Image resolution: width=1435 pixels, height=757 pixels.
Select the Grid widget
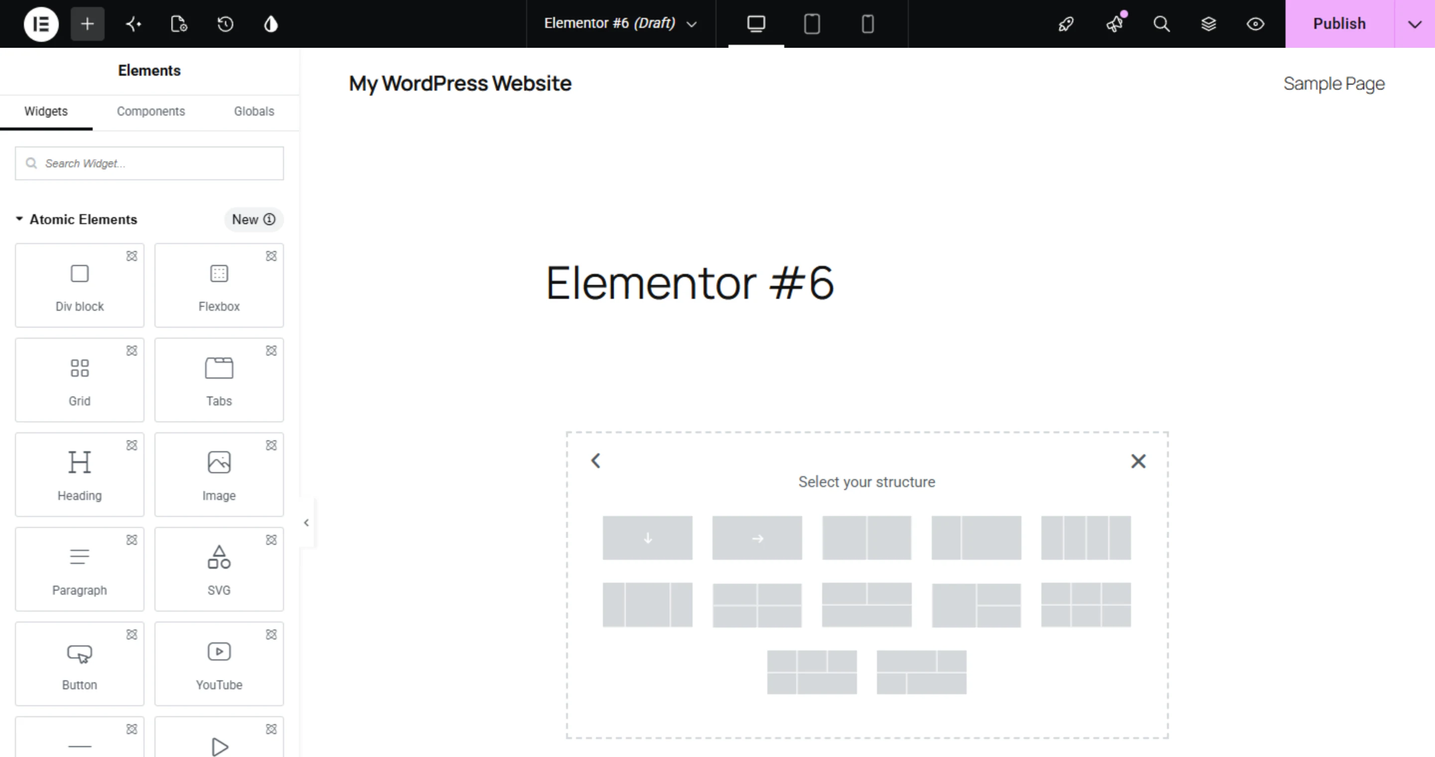coord(80,379)
